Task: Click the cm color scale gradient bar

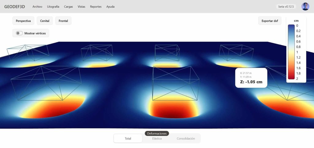Action: click(x=291, y=52)
